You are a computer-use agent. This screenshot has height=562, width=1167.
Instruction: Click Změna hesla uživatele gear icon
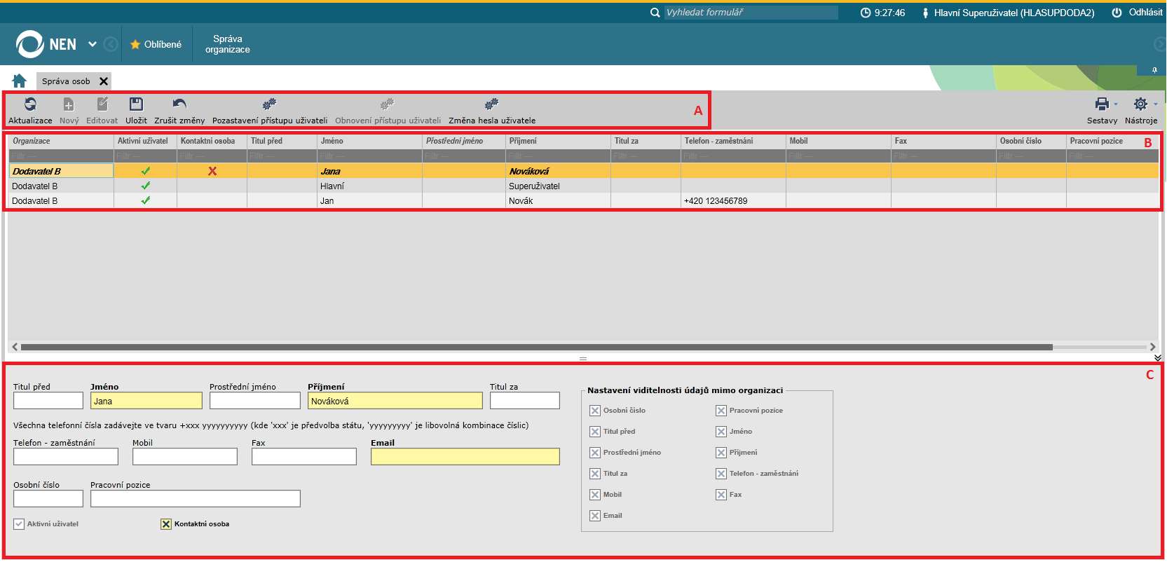[492, 104]
